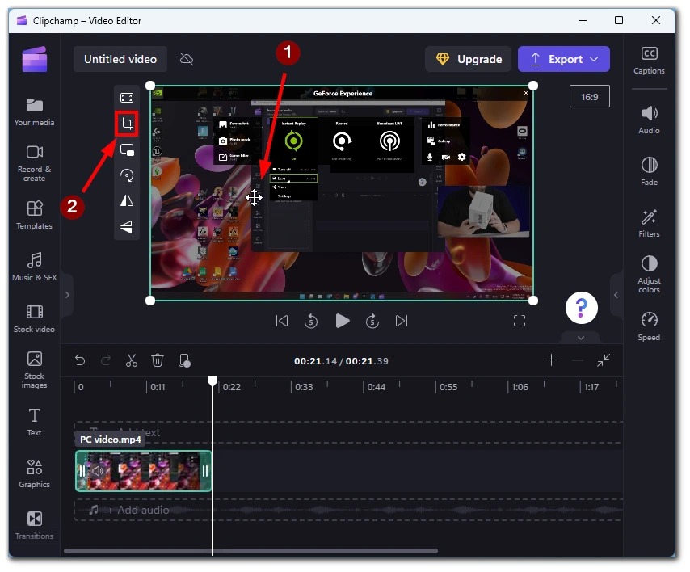Rewind five seconds
Viewport: 690px width, 572px height.
311,321
